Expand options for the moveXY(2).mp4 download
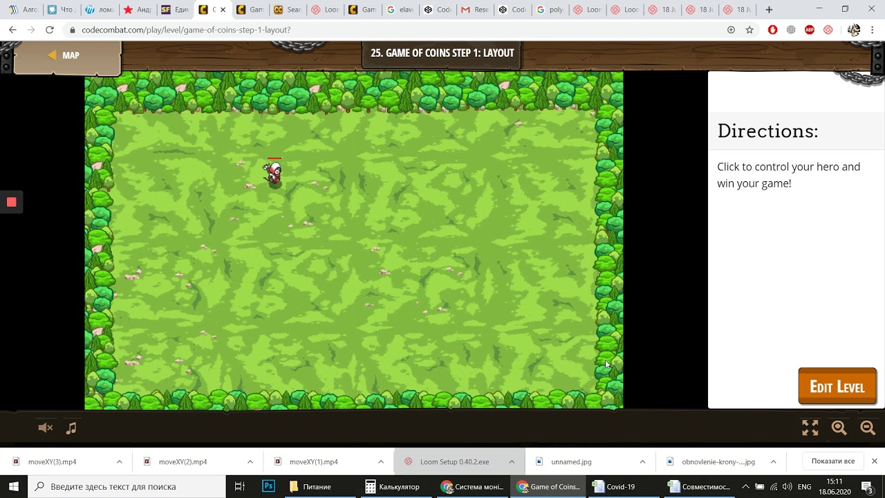The image size is (885, 498). tap(250, 461)
